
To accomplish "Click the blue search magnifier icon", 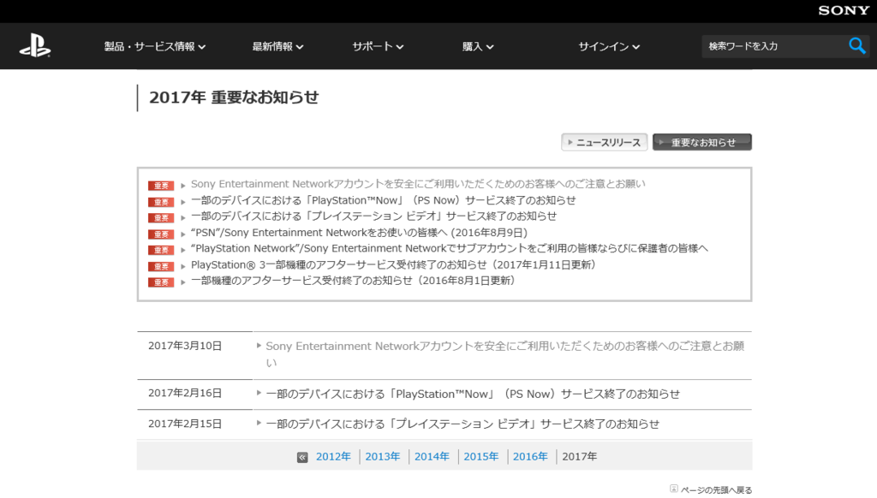I will pyautogui.click(x=856, y=46).
